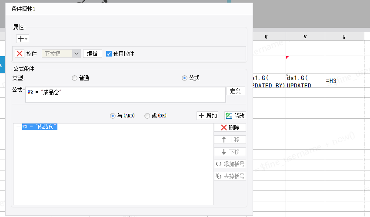The width and height of the screenshot is (370, 217).
Task: Select the ds1.G(UPDATED cell in column V
Action: coord(305,80)
